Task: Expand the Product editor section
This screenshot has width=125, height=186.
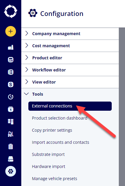Action: (70, 58)
